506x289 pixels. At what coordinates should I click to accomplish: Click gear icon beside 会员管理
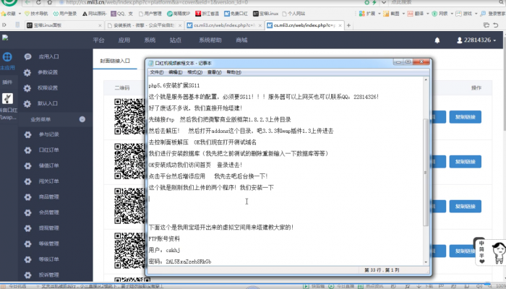coord(27,212)
